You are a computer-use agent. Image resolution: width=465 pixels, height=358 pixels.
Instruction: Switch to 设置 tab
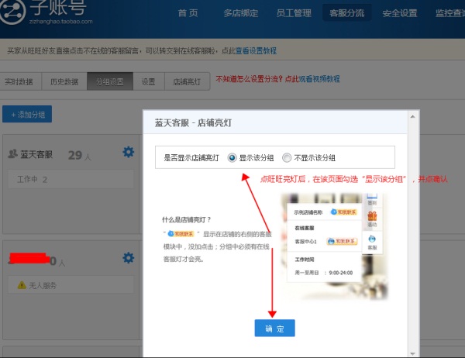point(149,81)
